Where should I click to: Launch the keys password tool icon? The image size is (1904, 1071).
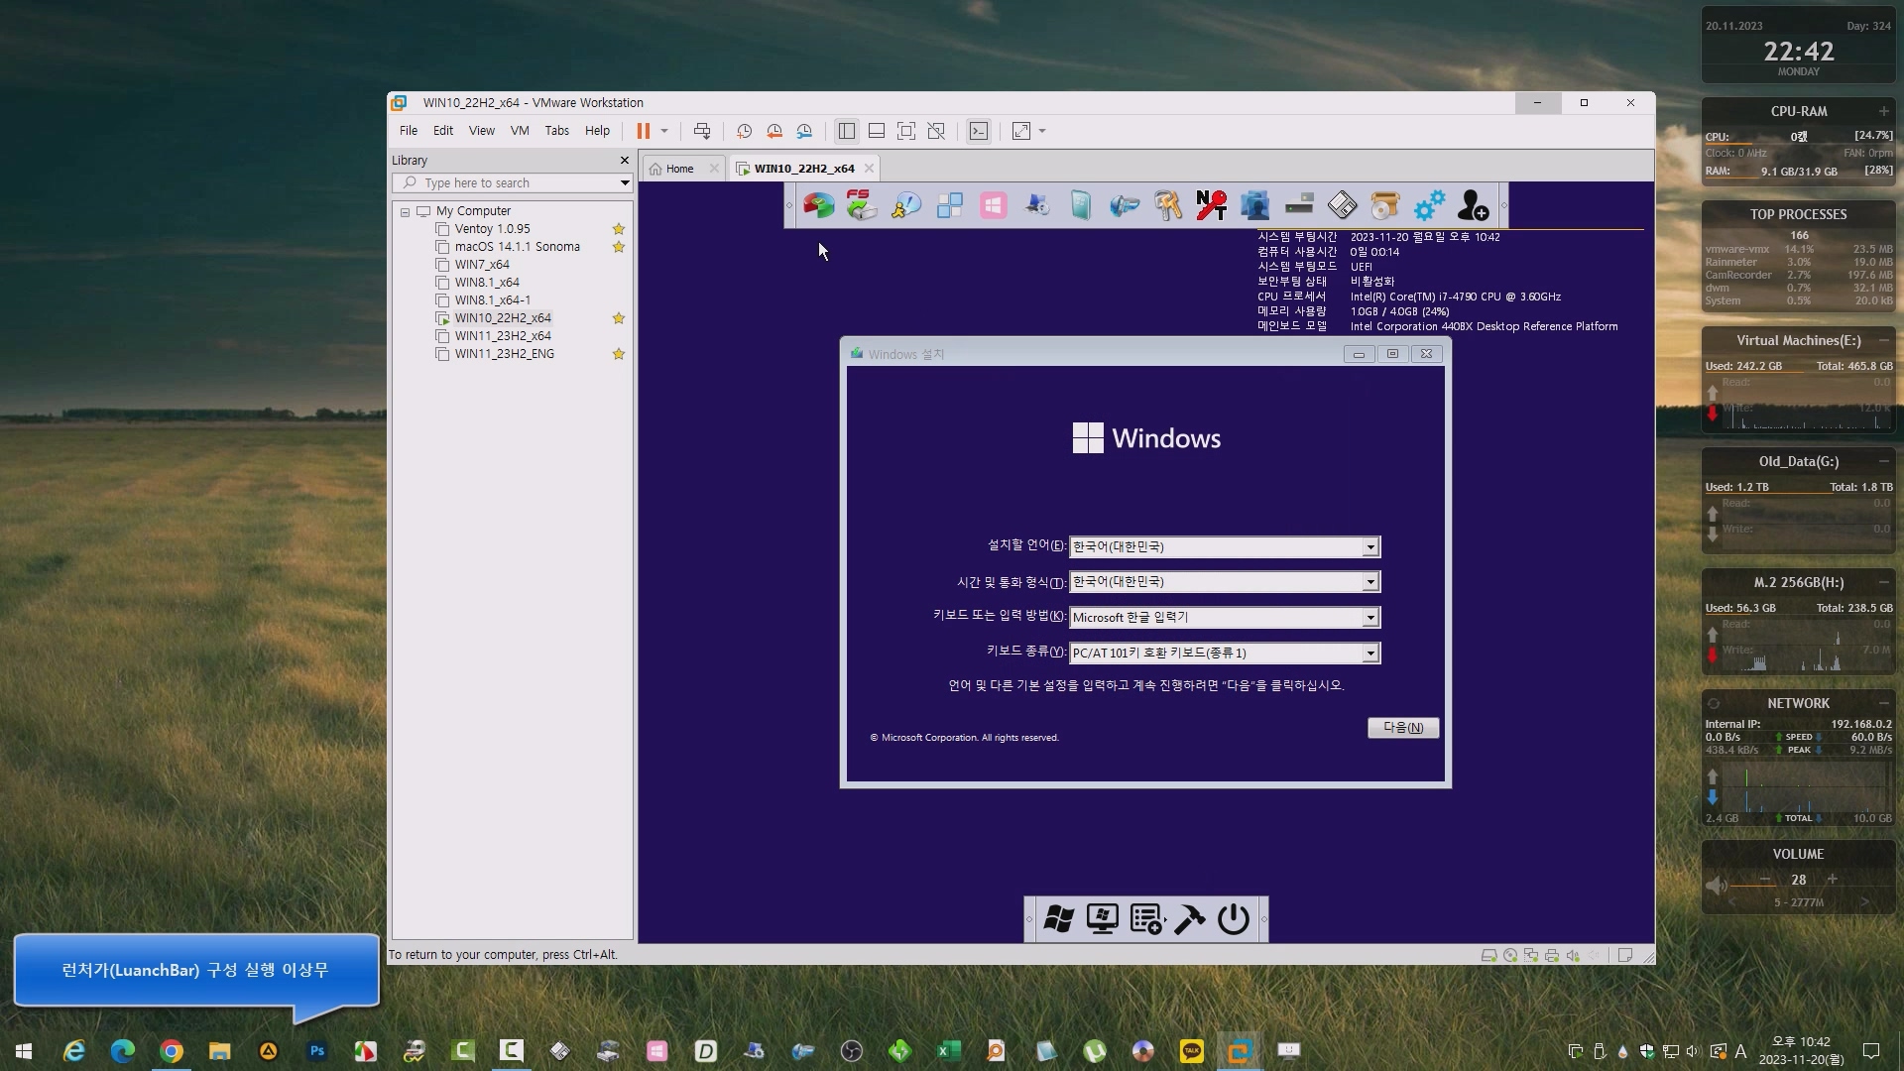coord(1168,205)
